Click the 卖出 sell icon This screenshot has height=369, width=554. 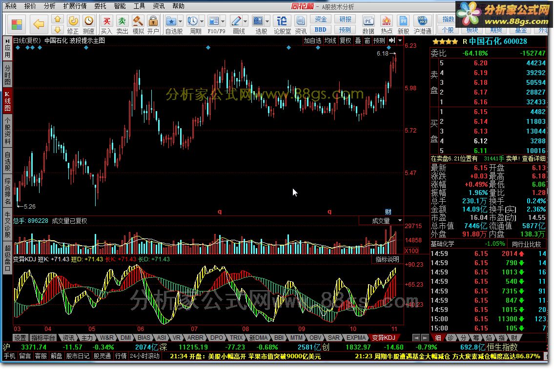(122, 21)
